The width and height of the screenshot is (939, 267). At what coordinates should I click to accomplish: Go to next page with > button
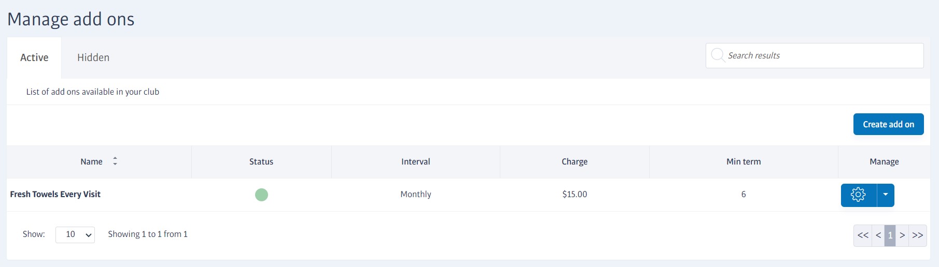coord(902,235)
